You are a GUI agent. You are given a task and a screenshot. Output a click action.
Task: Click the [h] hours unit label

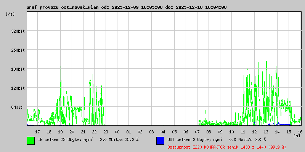[x=297, y=135]
